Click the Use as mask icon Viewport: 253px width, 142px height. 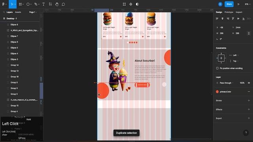click(x=137, y=4)
